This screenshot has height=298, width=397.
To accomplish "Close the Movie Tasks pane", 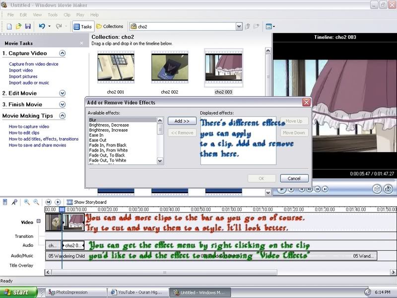I will [81, 43].
